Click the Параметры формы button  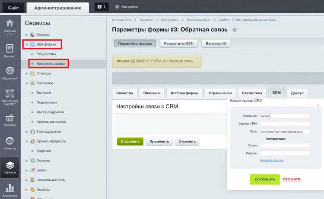[135, 44]
